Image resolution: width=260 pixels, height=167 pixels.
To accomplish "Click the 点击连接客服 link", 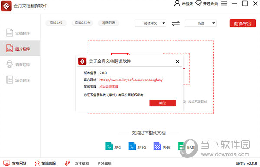I will [109, 87].
